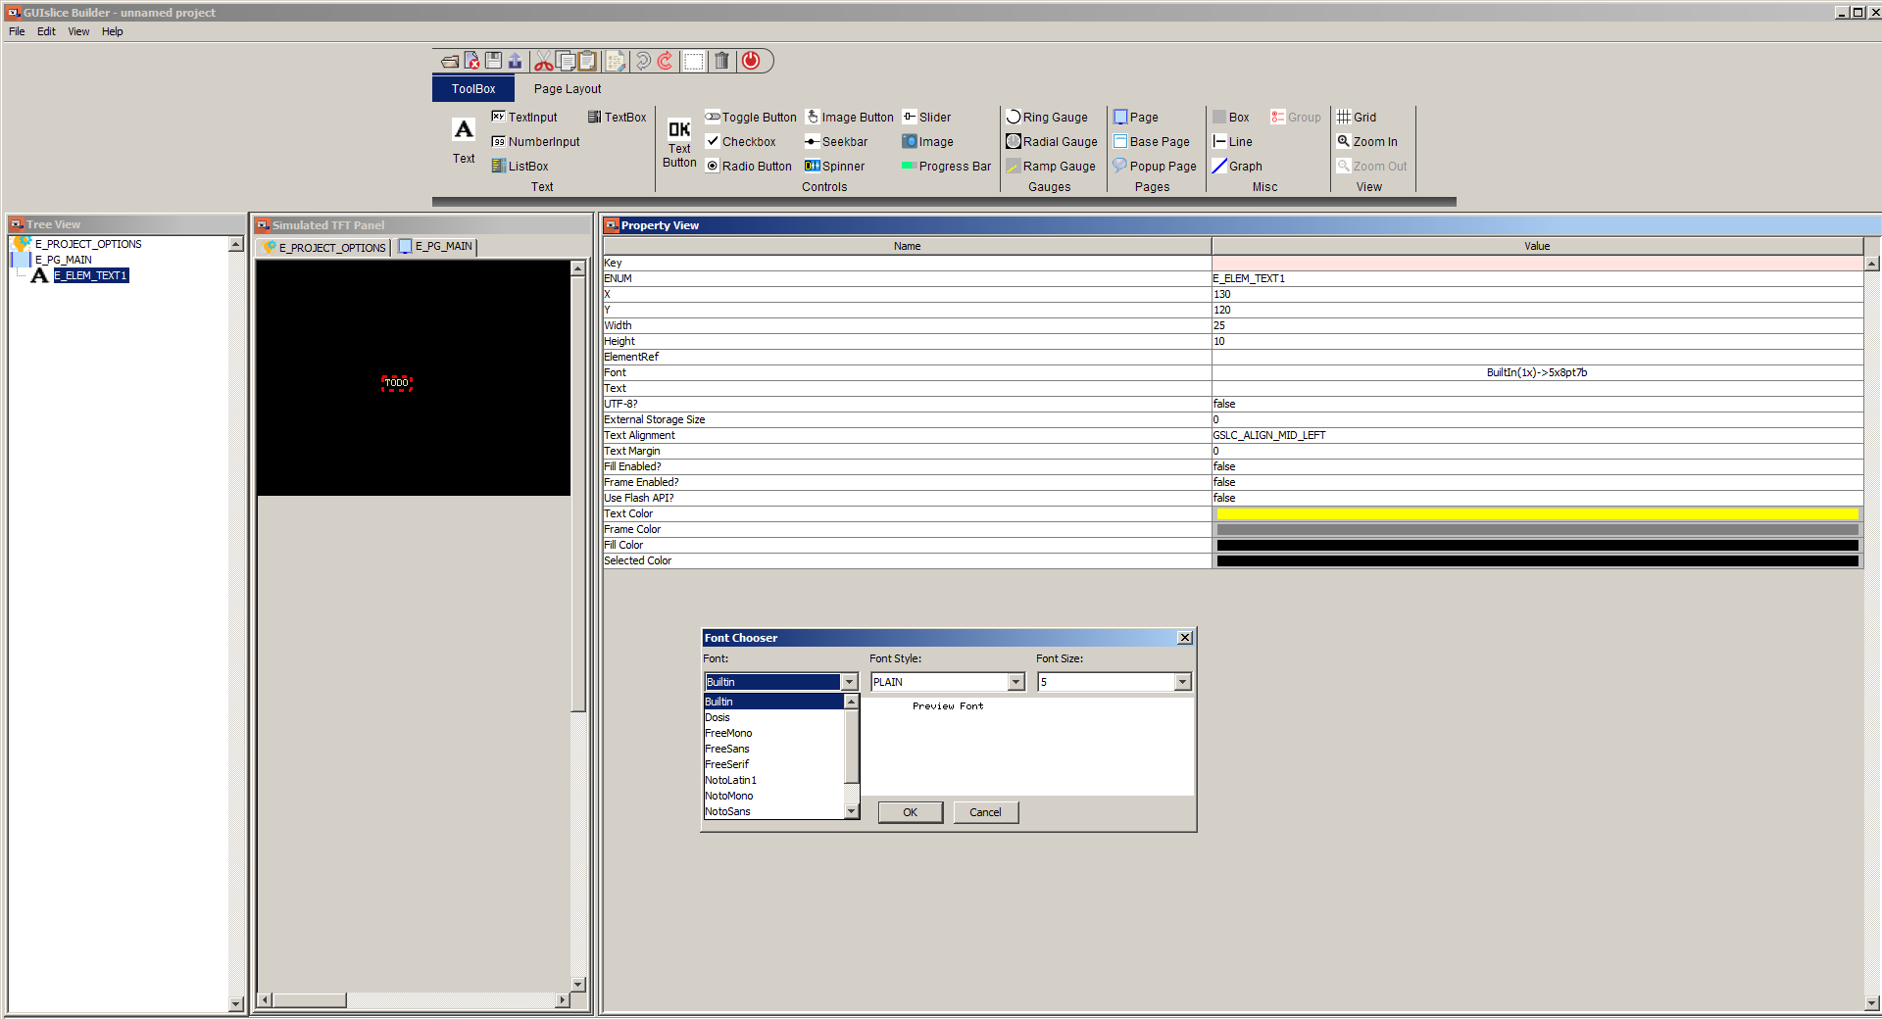Screen dimensions: 1882x1019
Task: Redo action with the red arrow icon
Action: [x=665, y=61]
